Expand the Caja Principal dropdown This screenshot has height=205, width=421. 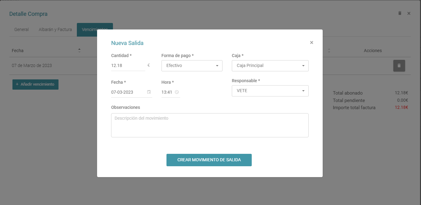(x=270, y=66)
